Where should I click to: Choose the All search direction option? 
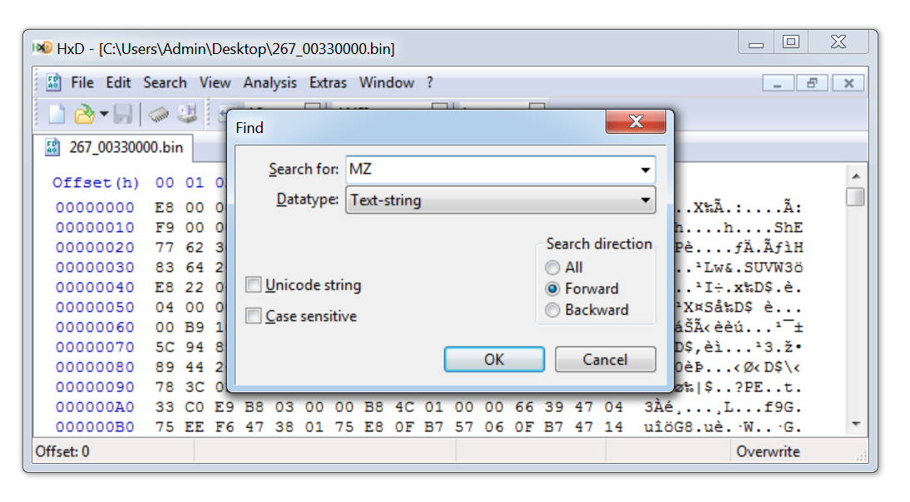(552, 268)
